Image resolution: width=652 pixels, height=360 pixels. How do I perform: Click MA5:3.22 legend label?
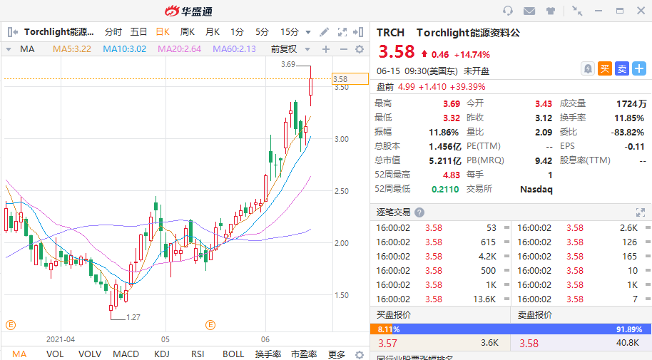tap(72, 49)
